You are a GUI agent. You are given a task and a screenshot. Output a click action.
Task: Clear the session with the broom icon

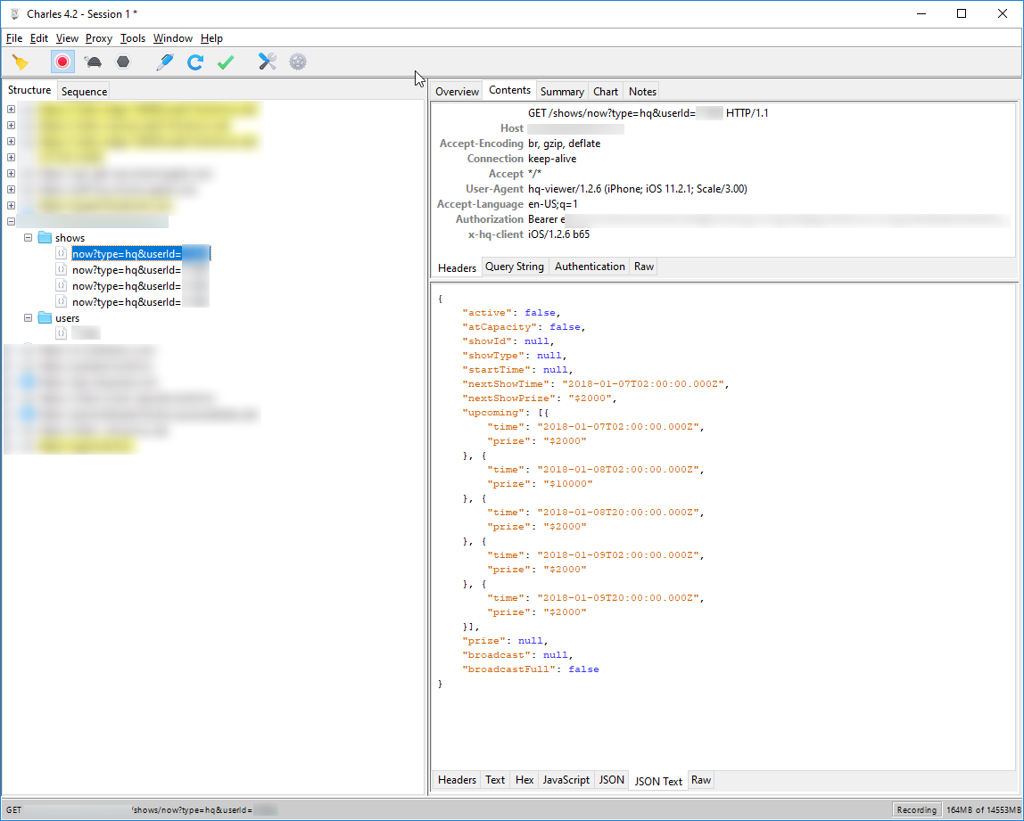click(20, 62)
